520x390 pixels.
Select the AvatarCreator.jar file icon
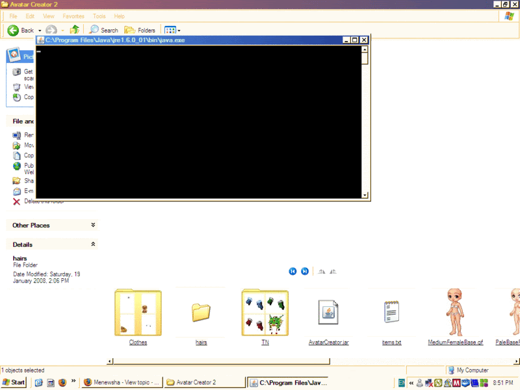point(328,312)
